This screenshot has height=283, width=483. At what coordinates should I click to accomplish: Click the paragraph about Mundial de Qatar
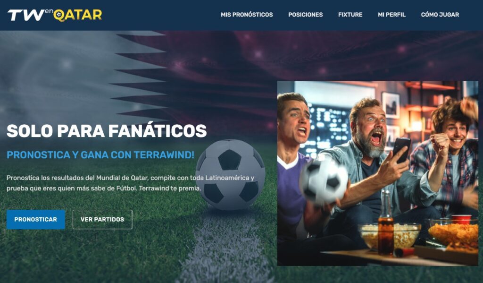click(130, 183)
